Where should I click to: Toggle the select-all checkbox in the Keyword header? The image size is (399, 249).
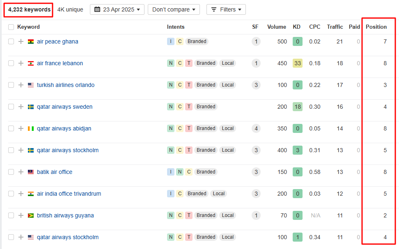coord(11,27)
